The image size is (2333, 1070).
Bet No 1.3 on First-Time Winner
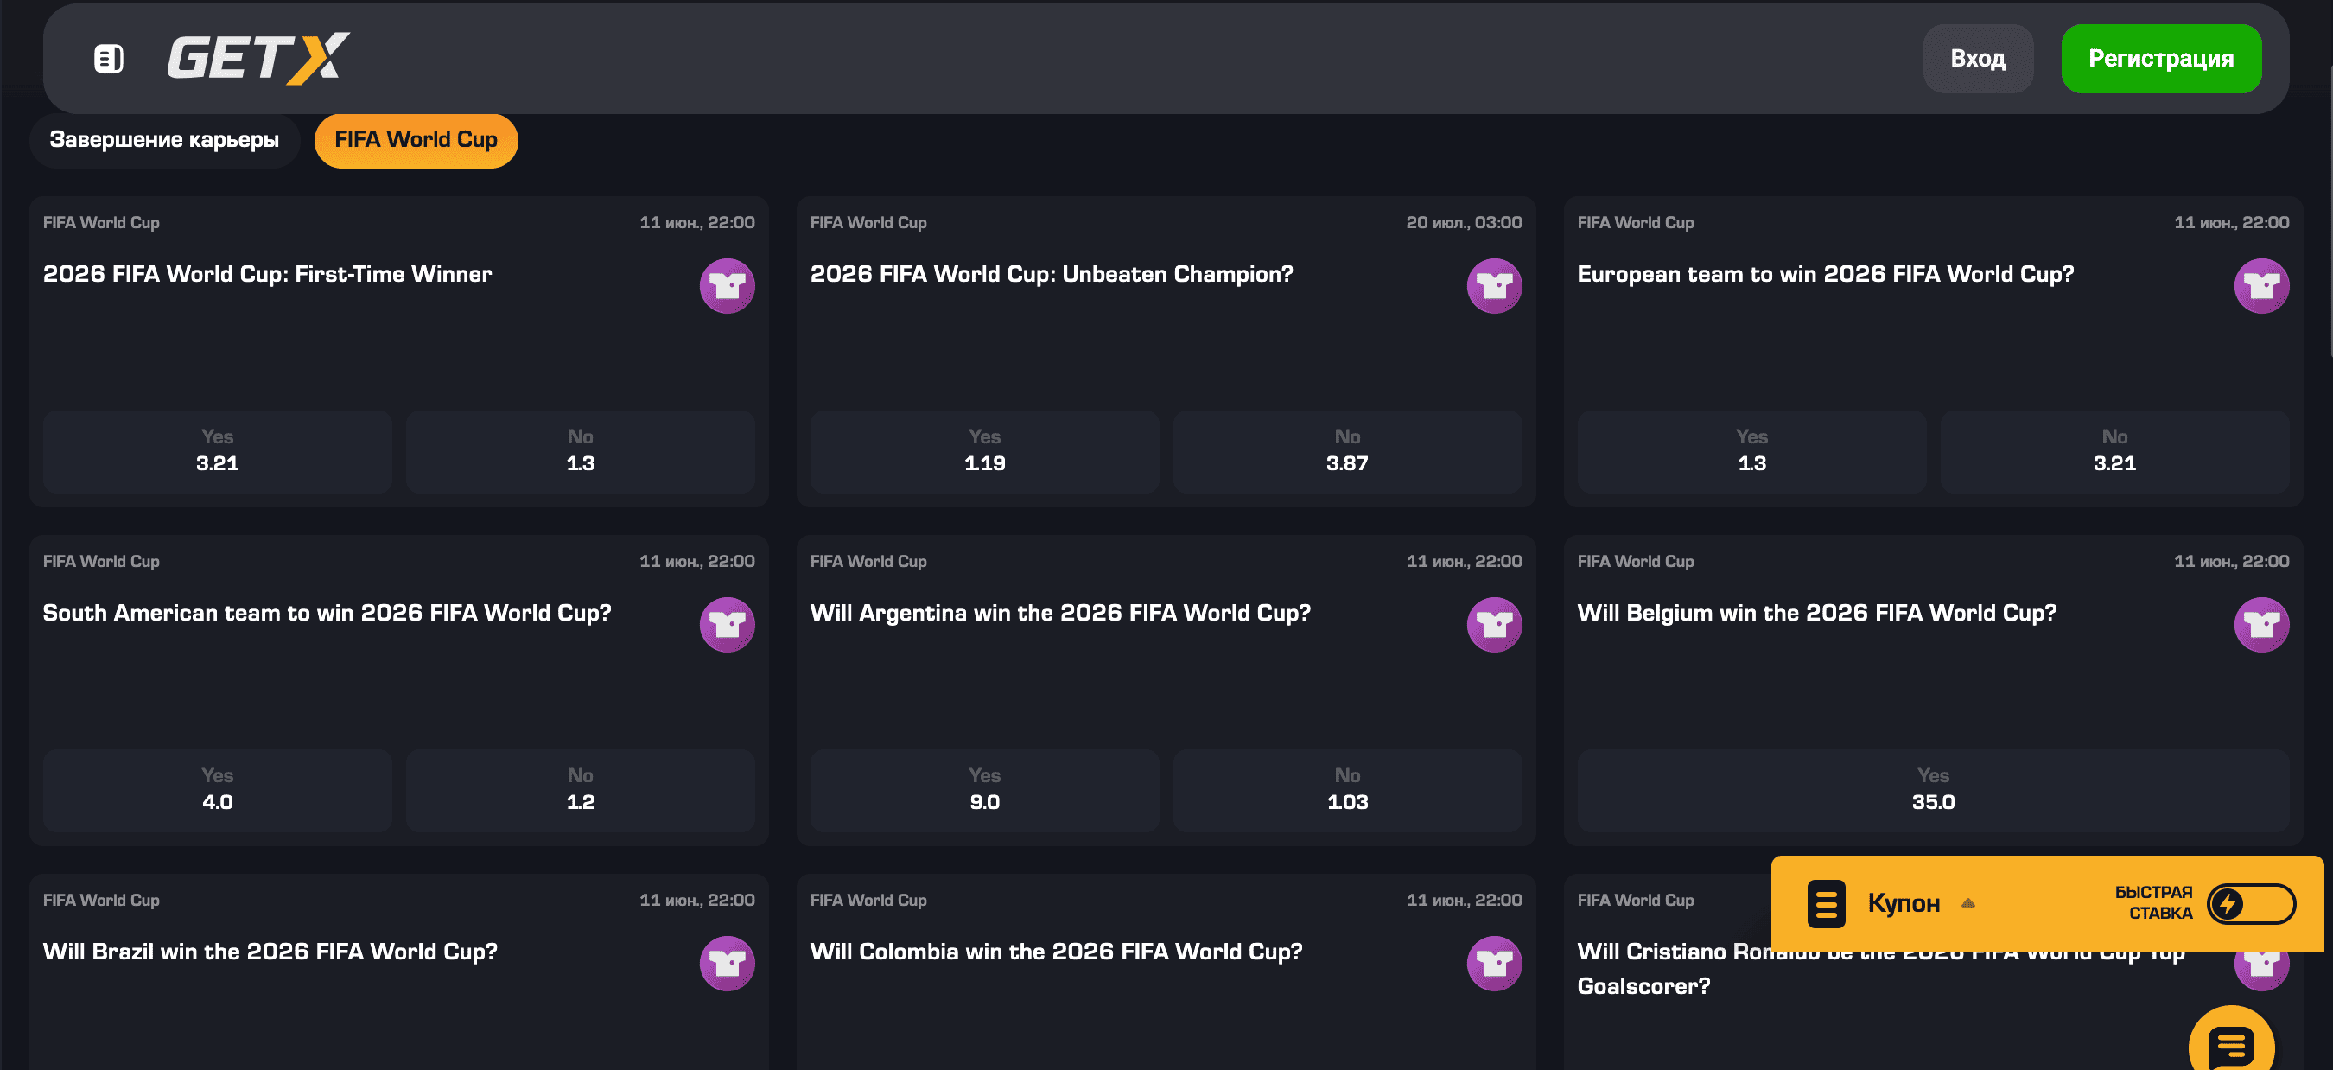pyautogui.click(x=580, y=451)
